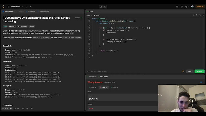The width and height of the screenshot is (206, 116).
Task: Open the Editorial tab
Action: (20, 11)
